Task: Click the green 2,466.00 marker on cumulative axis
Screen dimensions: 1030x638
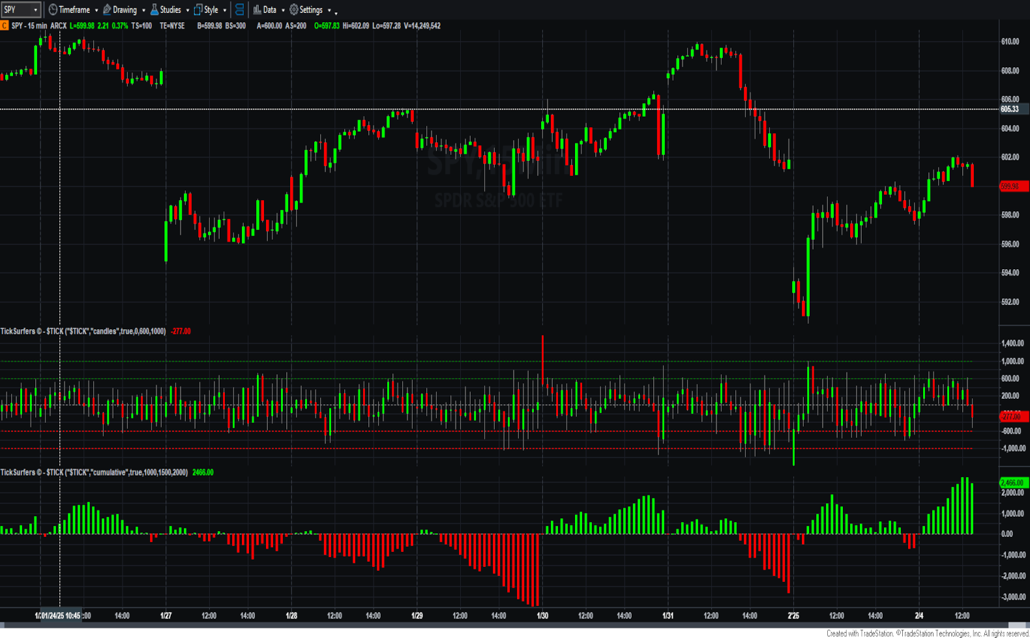Action: (1014, 483)
